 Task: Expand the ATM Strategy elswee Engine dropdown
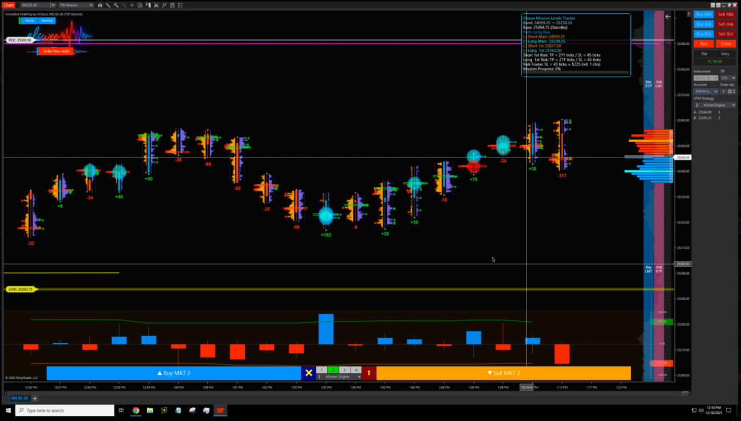pyautogui.click(x=716, y=105)
